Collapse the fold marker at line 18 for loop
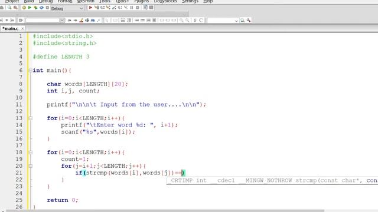378x212 pixels. pyautogui.click(x=30, y=153)
